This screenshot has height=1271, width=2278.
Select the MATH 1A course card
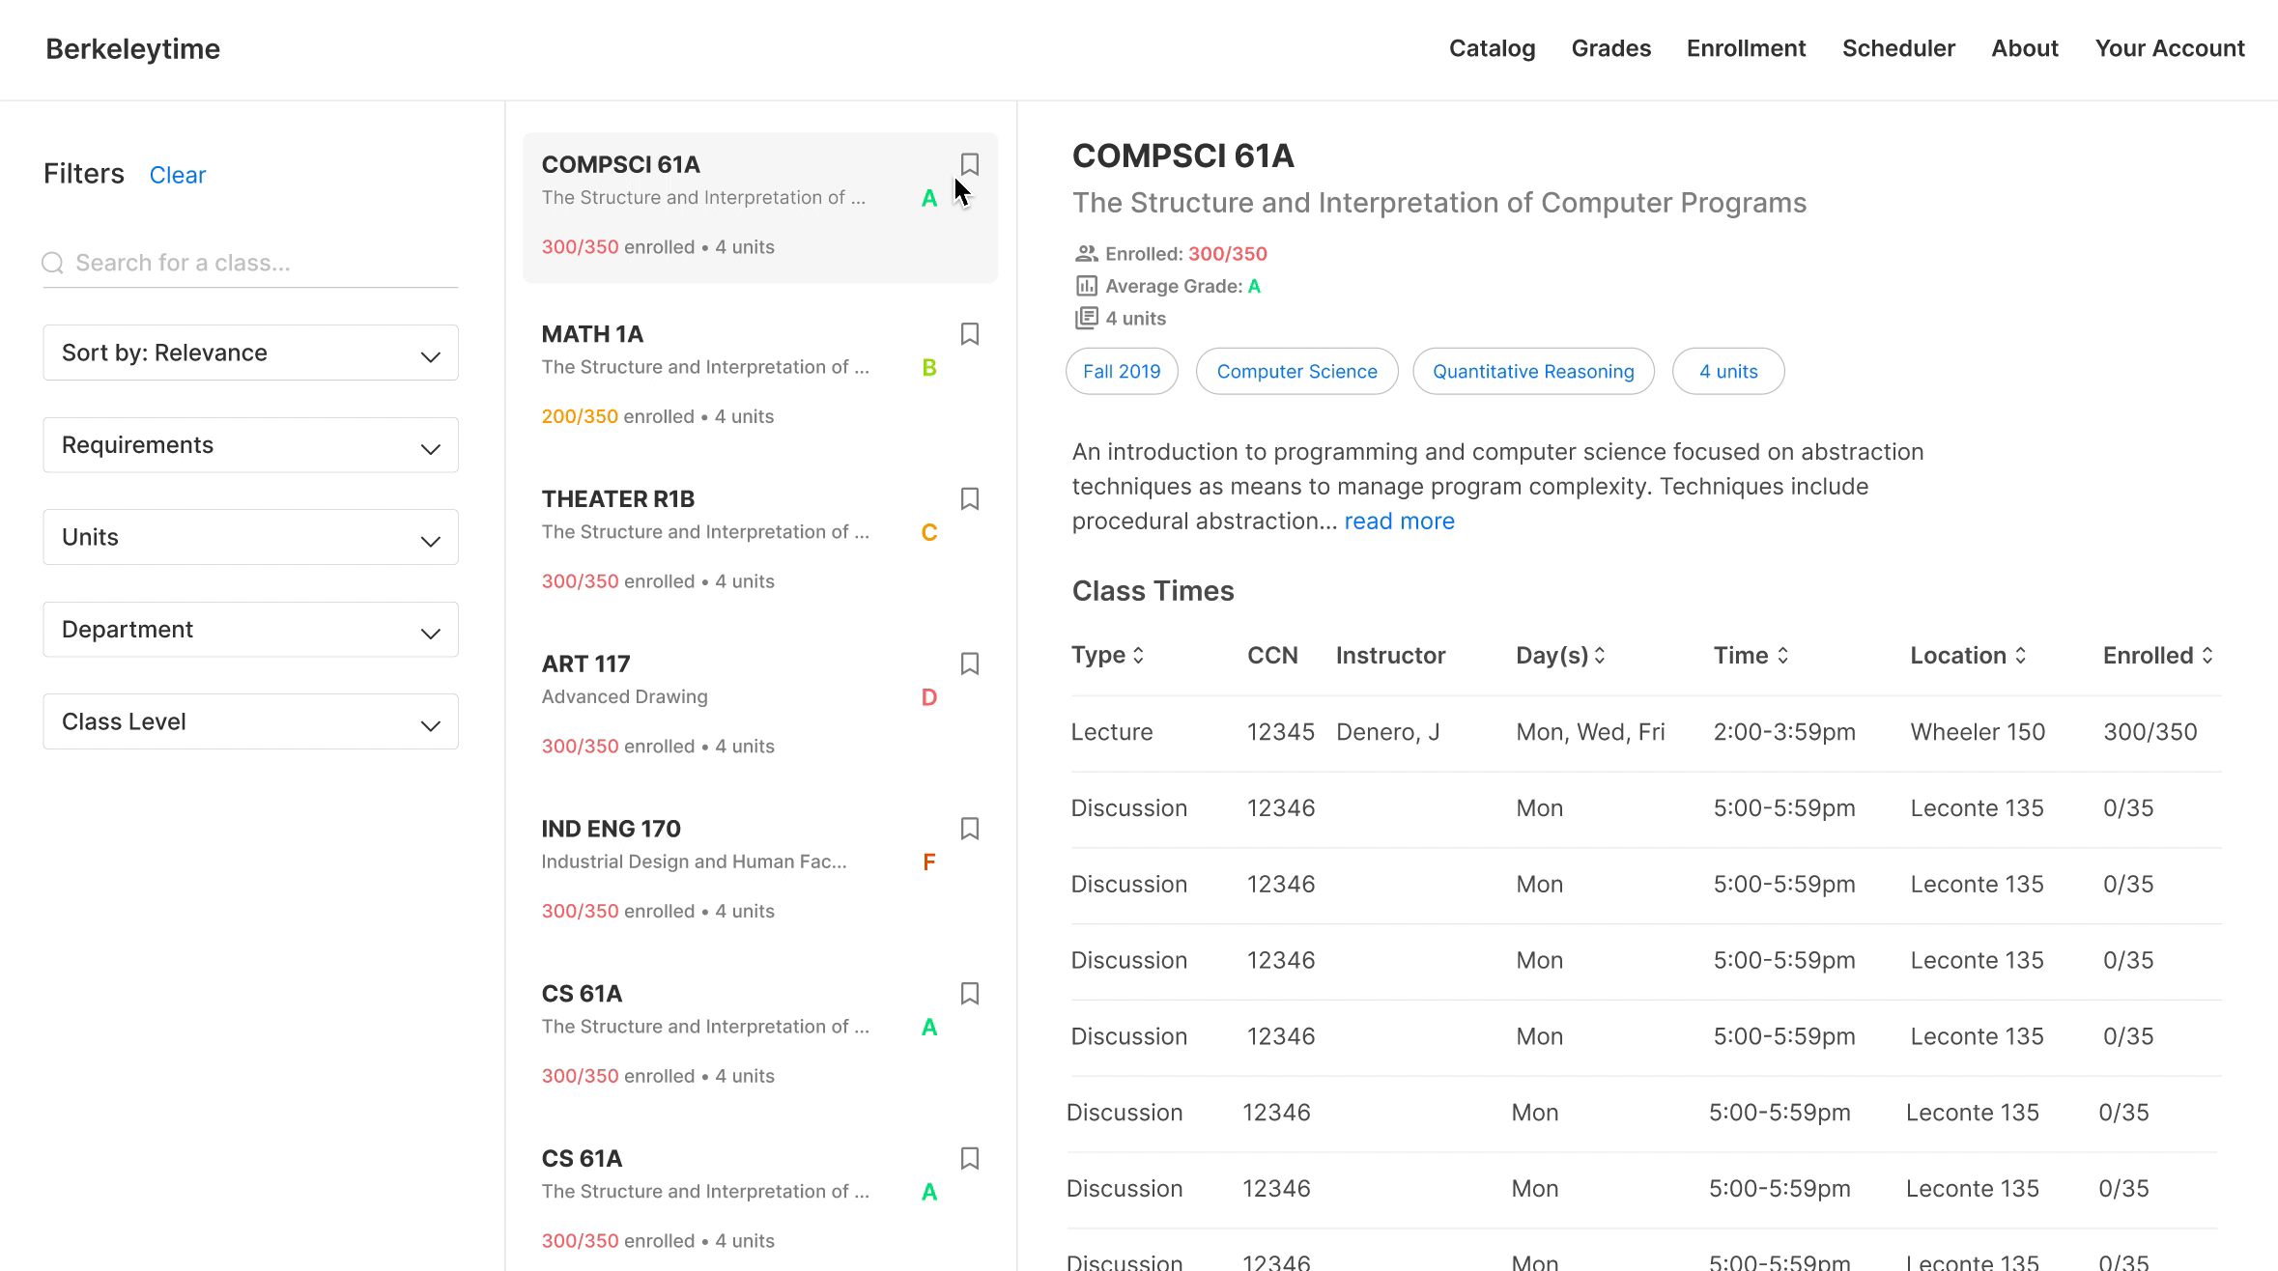760,377
